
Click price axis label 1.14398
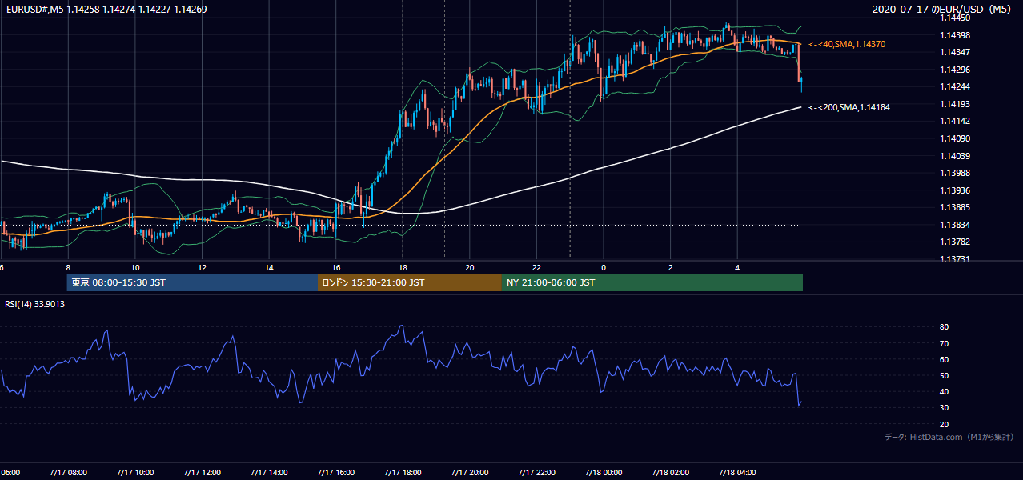[x=956, y=35]
